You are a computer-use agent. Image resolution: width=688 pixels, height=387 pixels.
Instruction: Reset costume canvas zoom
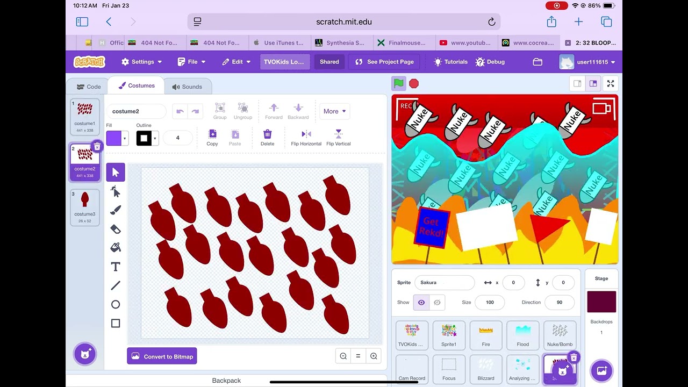(358, 356)
